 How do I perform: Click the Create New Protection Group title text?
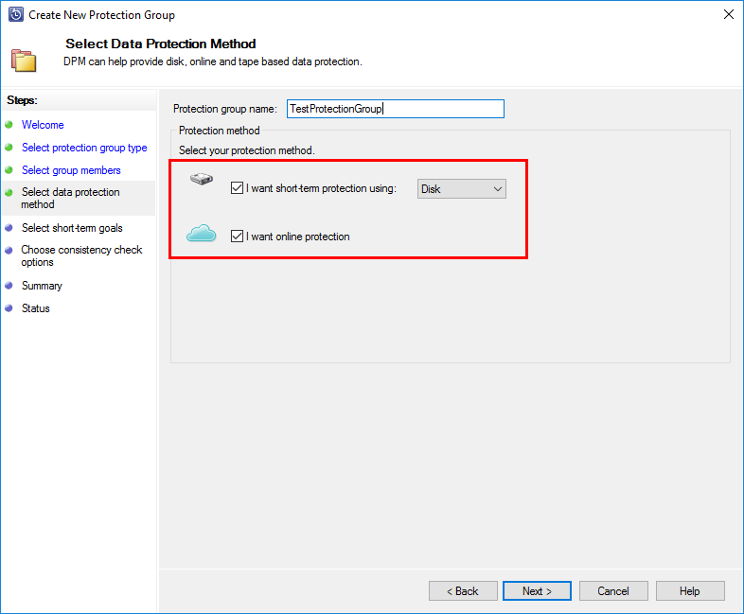pyautogui.click(x=101, y=15)
